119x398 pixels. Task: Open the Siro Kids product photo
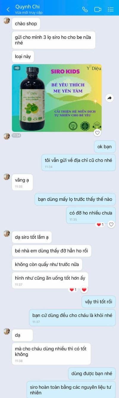57,98
